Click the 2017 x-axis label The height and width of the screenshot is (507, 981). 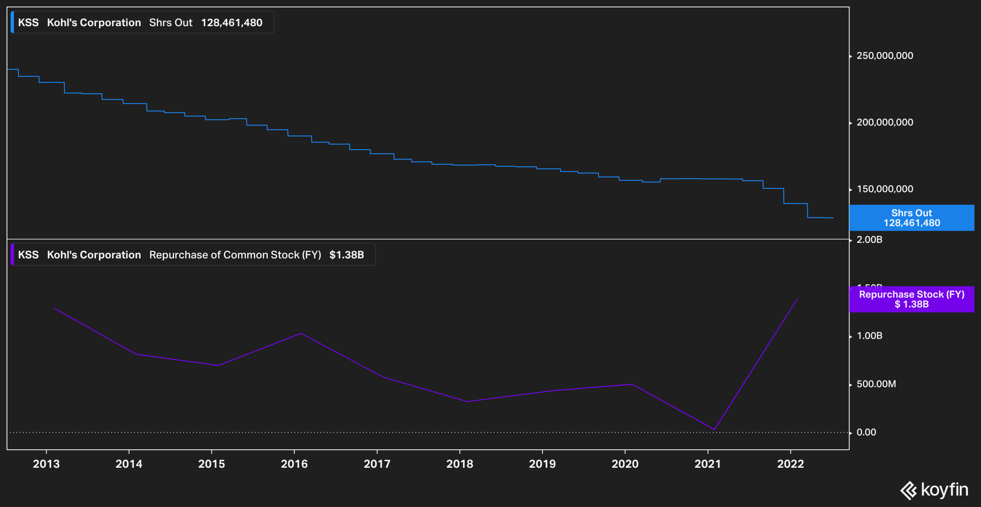[x=377, y=464]
